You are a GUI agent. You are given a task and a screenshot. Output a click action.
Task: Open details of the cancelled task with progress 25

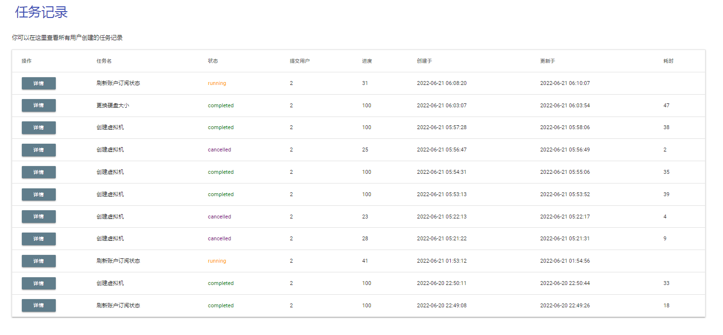pos(38,150)
